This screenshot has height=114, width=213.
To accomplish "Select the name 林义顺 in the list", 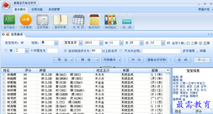I will point(12,102).
